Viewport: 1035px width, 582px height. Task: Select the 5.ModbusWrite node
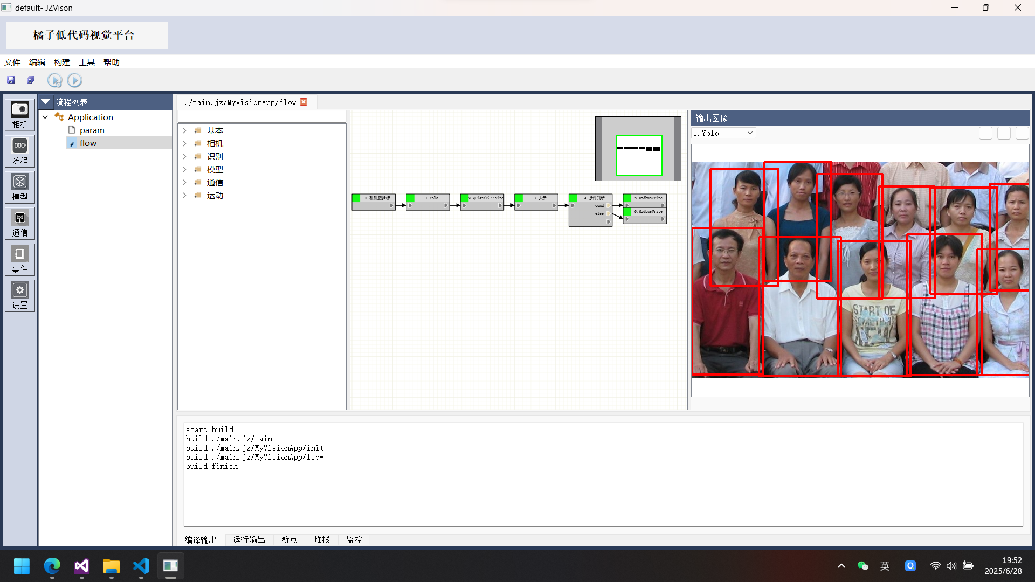(x=645, y=200)
